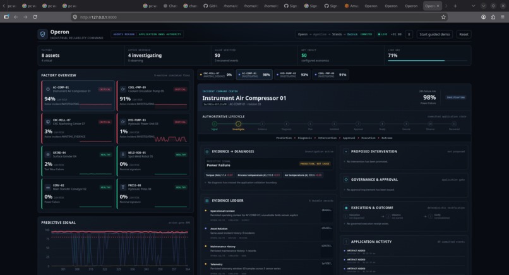The image size is (509, 275).
Task: Click the INVESTIGATING status badge in header
Action: tap(455, 97)
